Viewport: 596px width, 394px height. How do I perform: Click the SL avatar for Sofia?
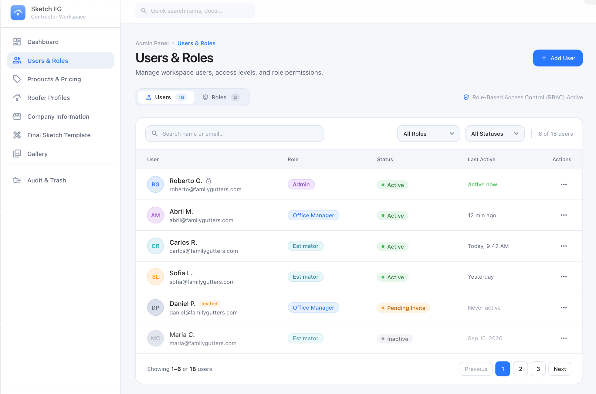point(155,277)
